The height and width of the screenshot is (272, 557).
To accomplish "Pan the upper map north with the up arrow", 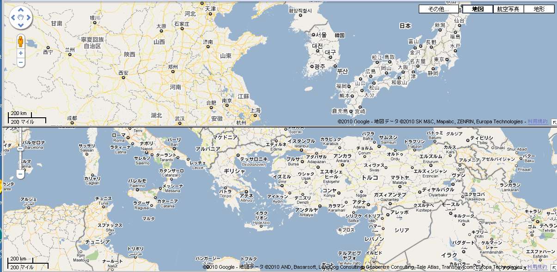I will pos(21,10).
